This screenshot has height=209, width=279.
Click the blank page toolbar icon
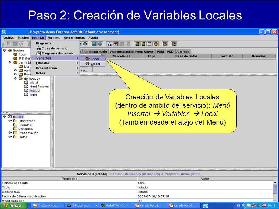pyautogui.click(x=150, y=44)
